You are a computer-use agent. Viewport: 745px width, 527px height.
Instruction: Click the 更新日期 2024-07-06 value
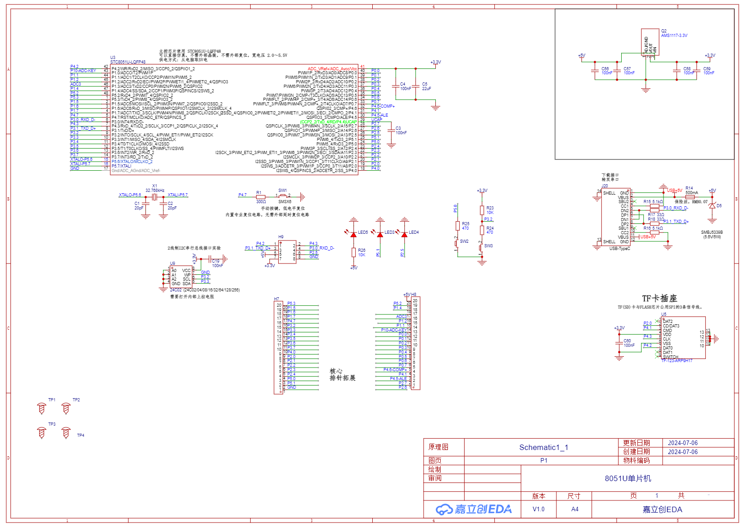(682, 443)
